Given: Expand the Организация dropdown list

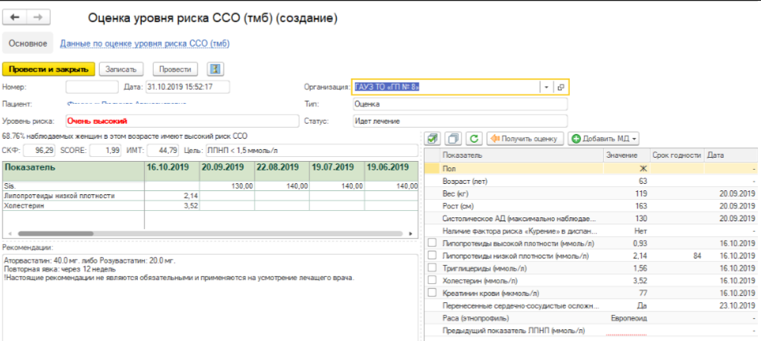Looking at the screenshot, I should (545, 87).
